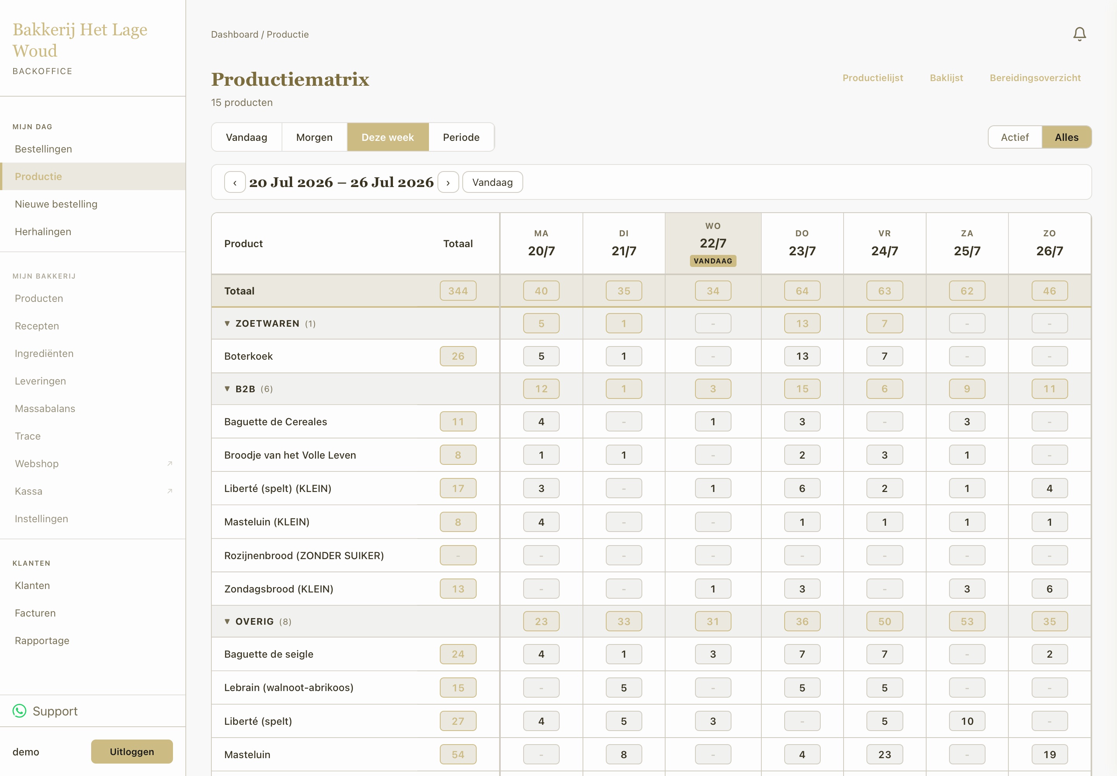Click OVERIG Saturday subtotal 53
The image size is (1117, 776).
(x=967, y=622)
